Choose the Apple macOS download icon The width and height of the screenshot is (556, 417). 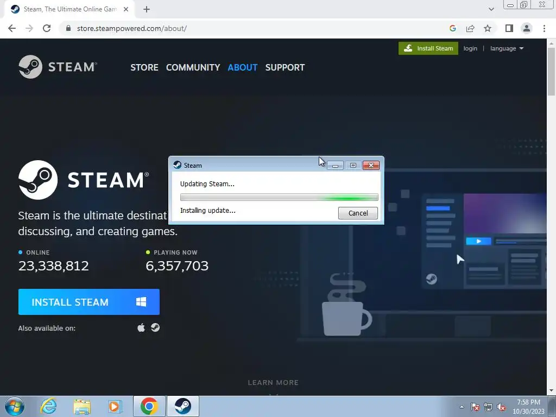pyautogui.click(x=141, y=327)
